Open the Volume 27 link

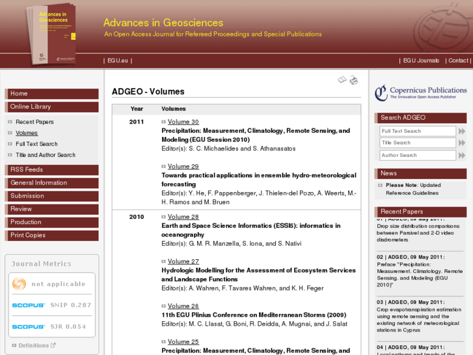coord(183,261)
